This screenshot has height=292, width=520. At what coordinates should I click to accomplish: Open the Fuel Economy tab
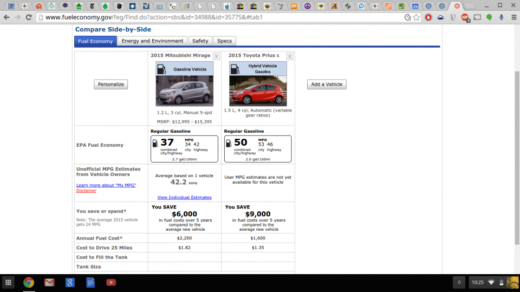pyautogui.click(x=95, y=41)
